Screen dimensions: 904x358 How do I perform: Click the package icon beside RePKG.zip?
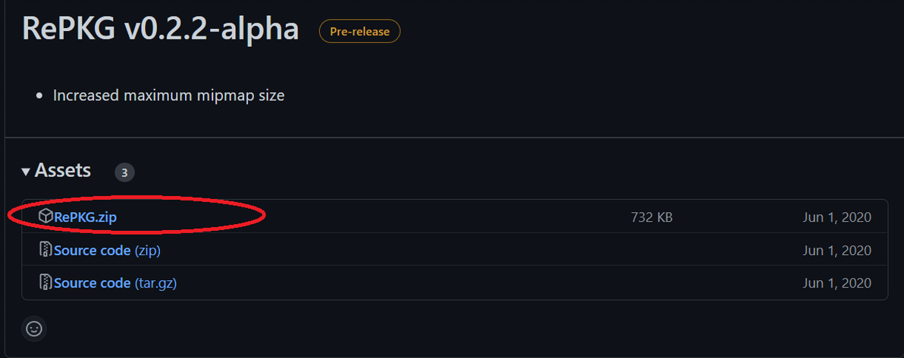point(46,217)
